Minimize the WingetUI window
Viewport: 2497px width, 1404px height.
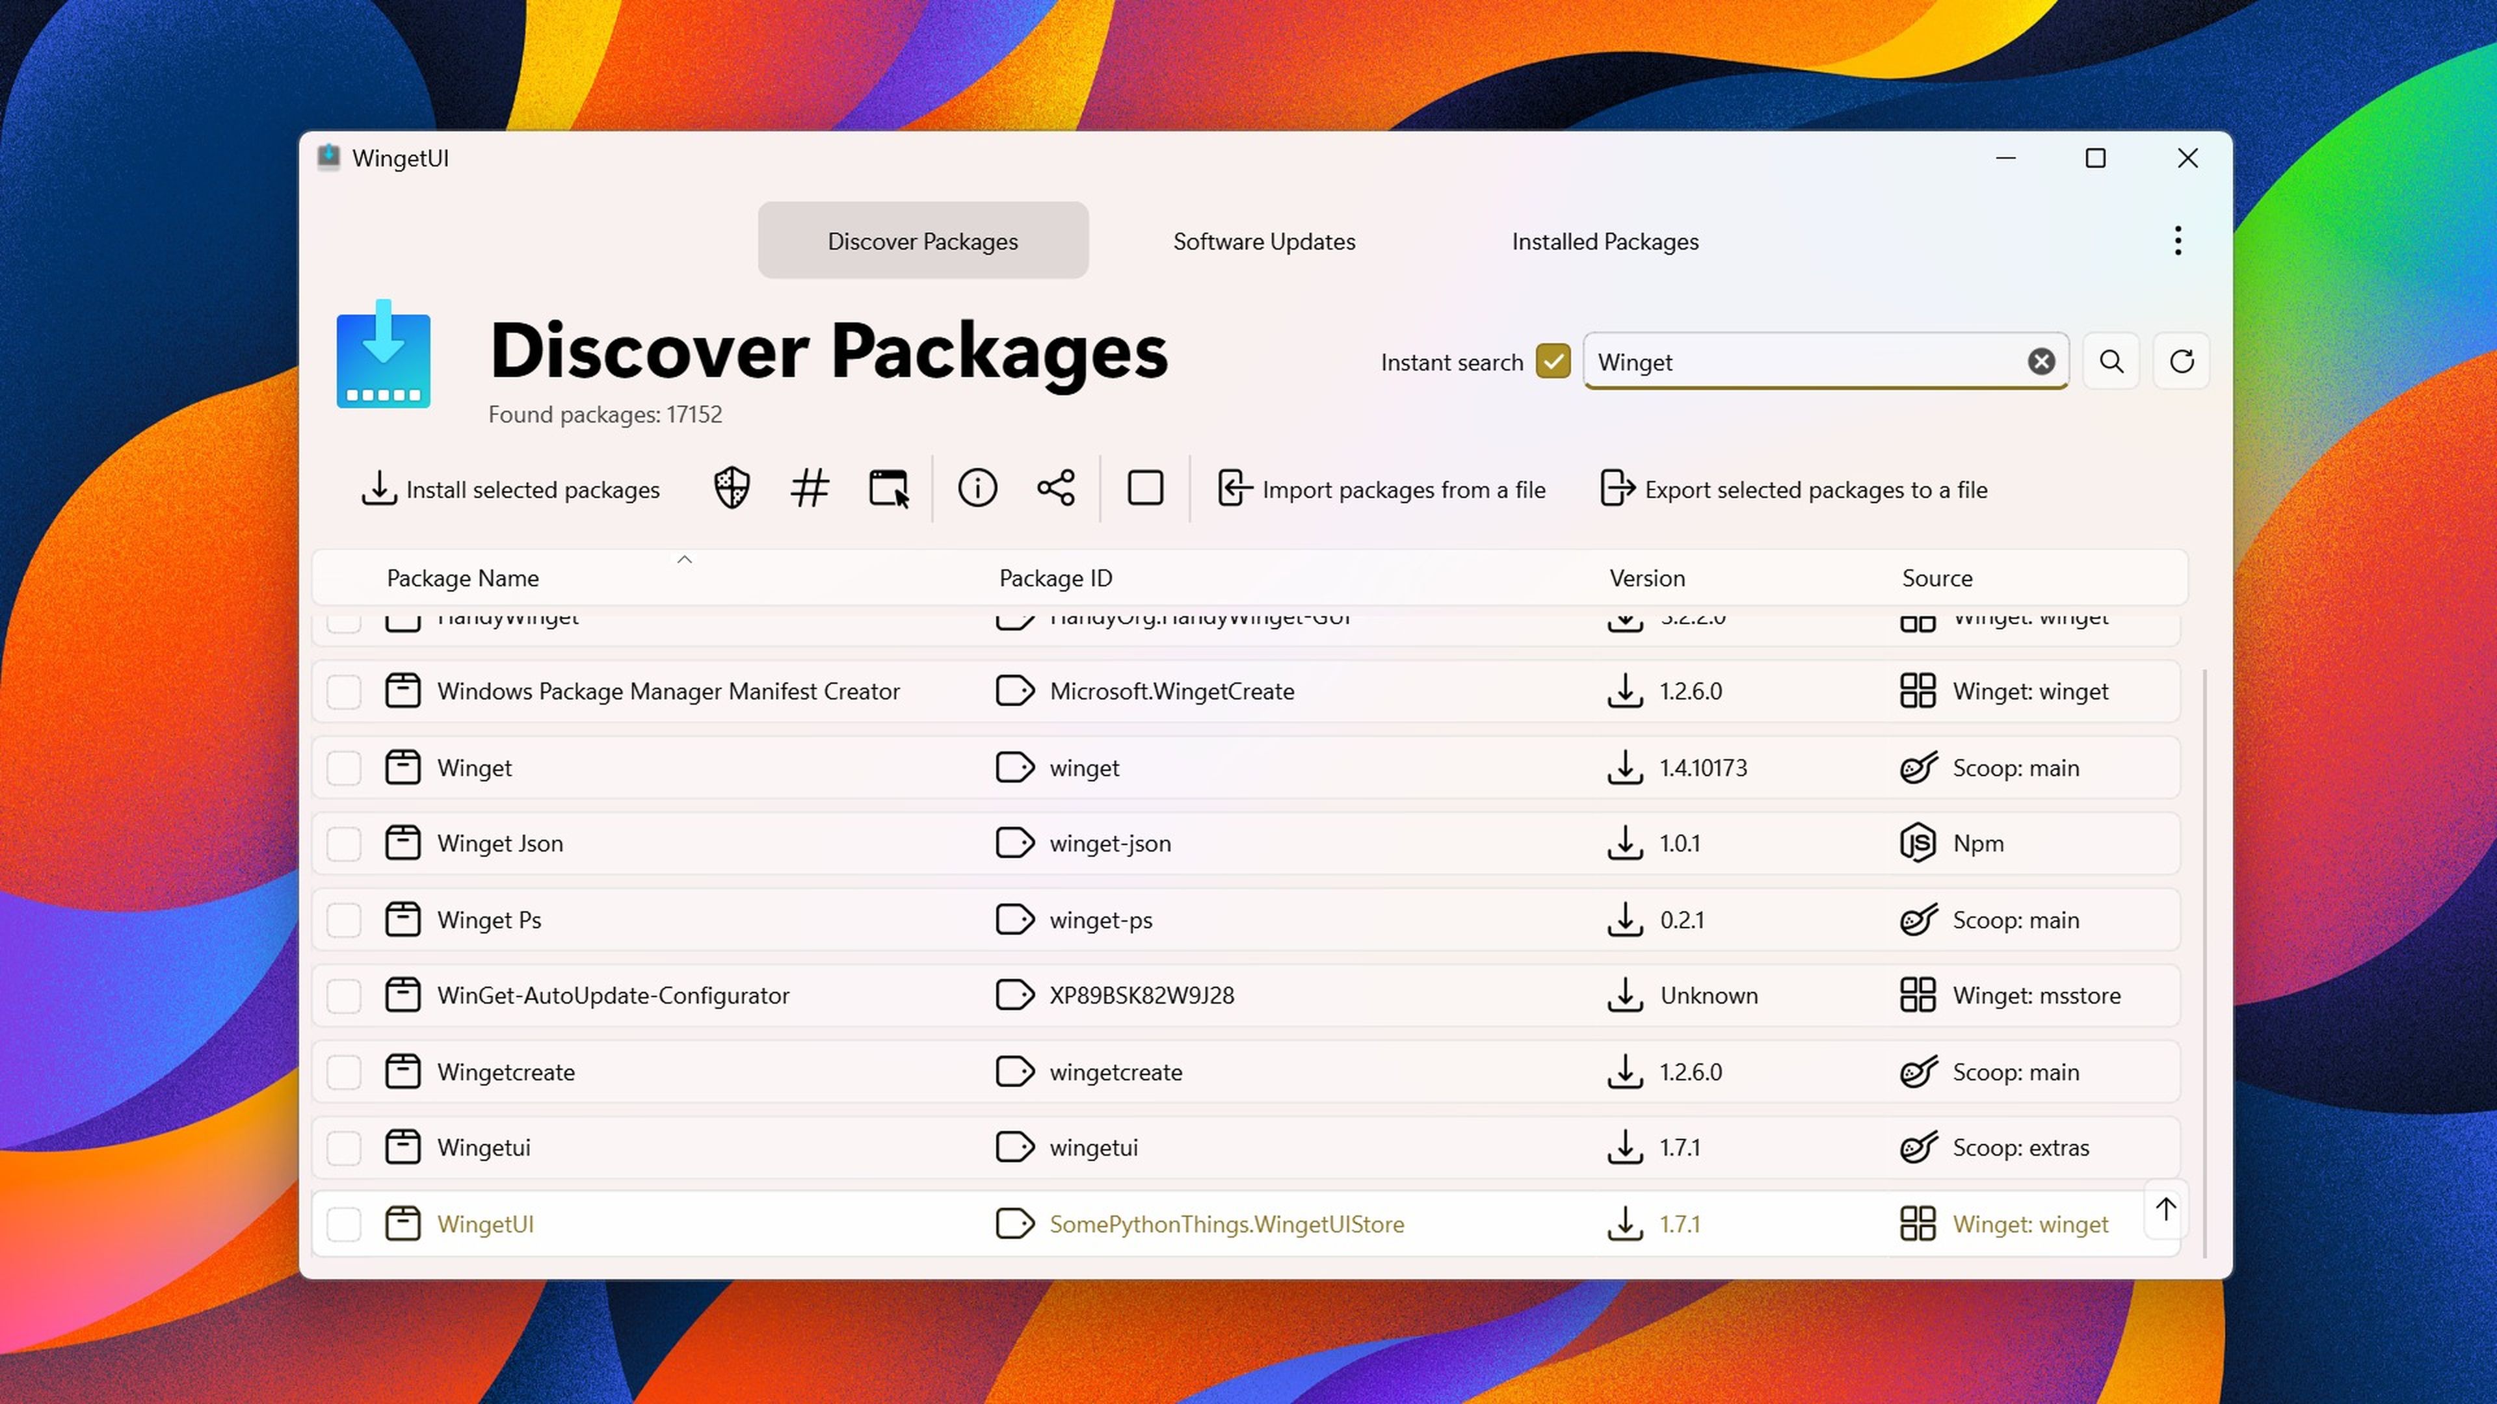[2005, 158]
